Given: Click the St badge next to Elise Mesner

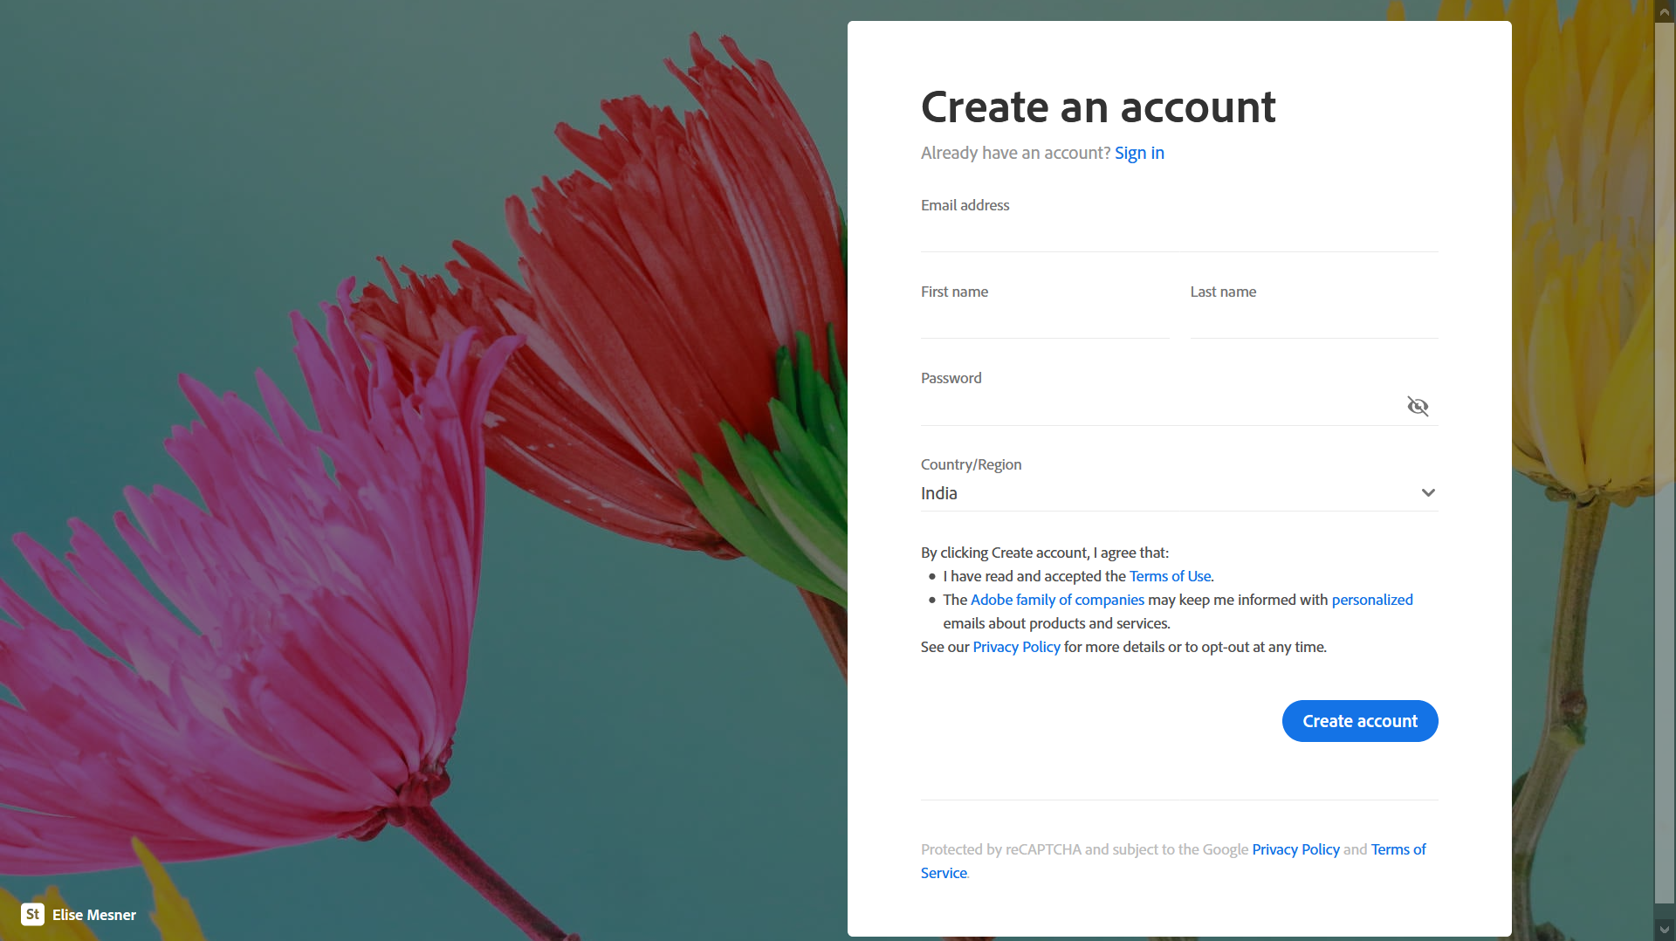Looking at the screenshot, I should [32, 915].
